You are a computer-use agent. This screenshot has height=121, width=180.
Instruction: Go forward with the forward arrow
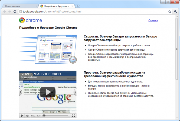[x=10, y=12]
